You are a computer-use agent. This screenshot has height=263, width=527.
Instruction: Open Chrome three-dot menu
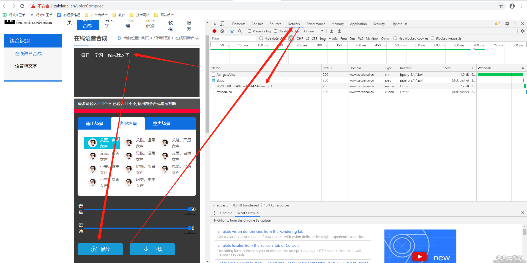(x=521, y=6)
